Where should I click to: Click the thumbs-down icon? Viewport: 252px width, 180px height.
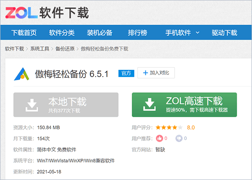point(179,138)
